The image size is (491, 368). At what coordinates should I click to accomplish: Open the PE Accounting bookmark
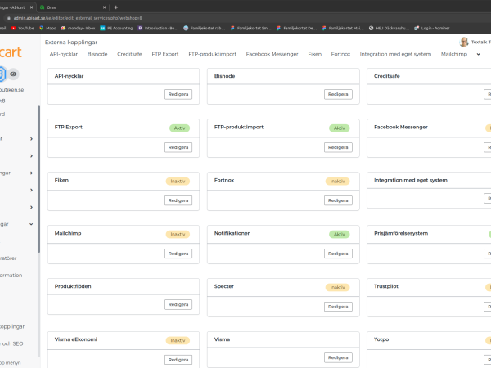(x=116, y=28)
